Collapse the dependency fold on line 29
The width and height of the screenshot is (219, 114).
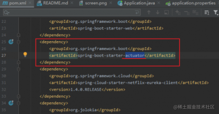[19, 69]
